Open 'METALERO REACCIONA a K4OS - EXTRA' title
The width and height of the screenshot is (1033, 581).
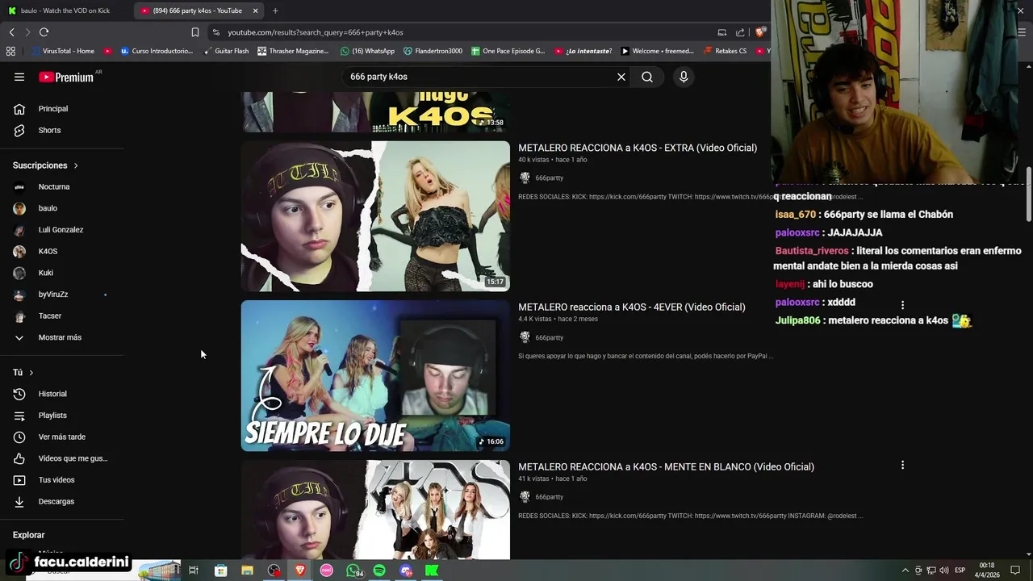click(638, 148)
